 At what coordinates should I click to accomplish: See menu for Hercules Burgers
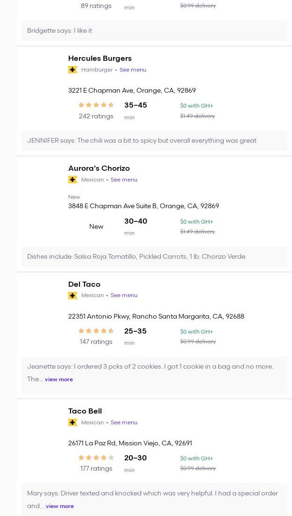pyautogui.click(x=133, y=70)
